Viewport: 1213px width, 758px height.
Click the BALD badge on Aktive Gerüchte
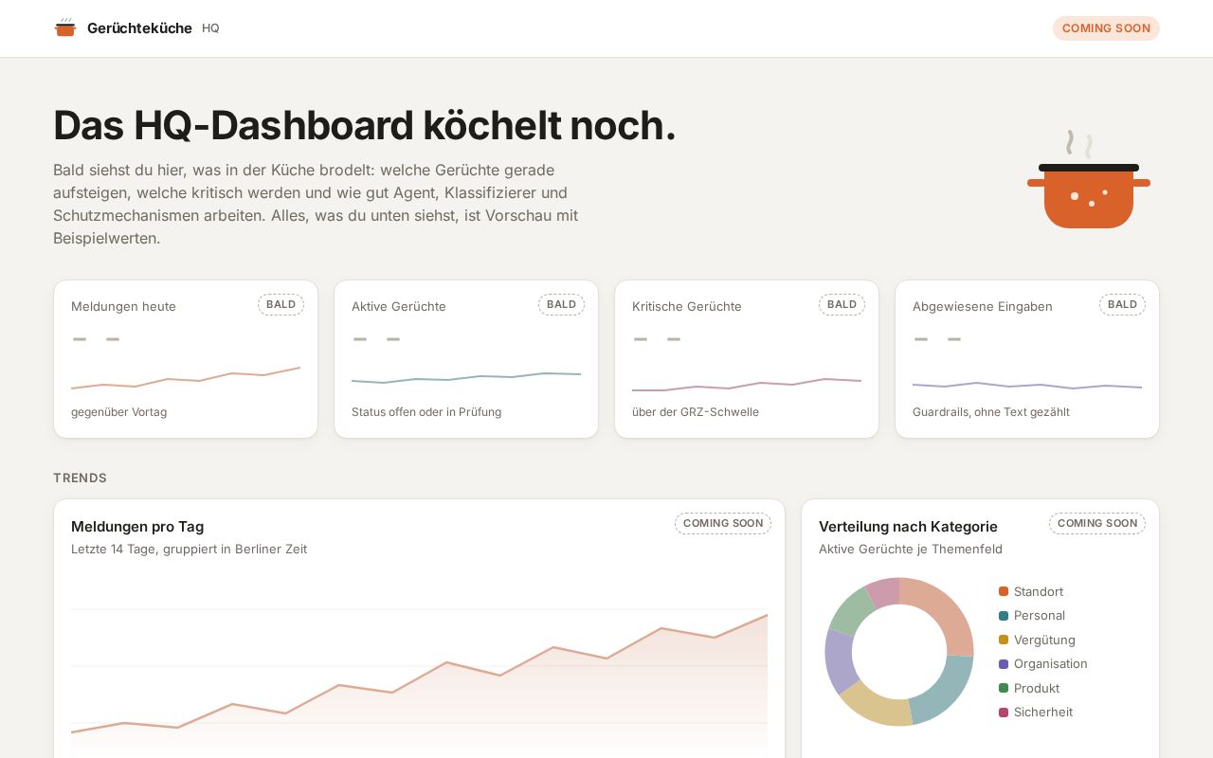[561, 304]
